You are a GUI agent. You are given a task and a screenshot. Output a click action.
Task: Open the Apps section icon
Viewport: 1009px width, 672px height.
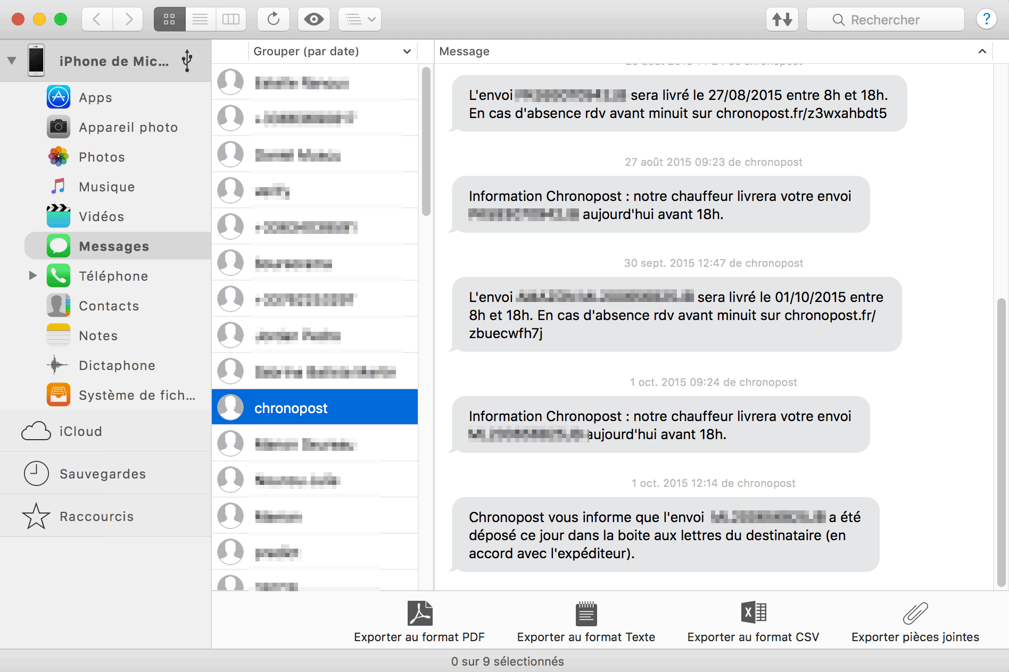click(59, 97)
